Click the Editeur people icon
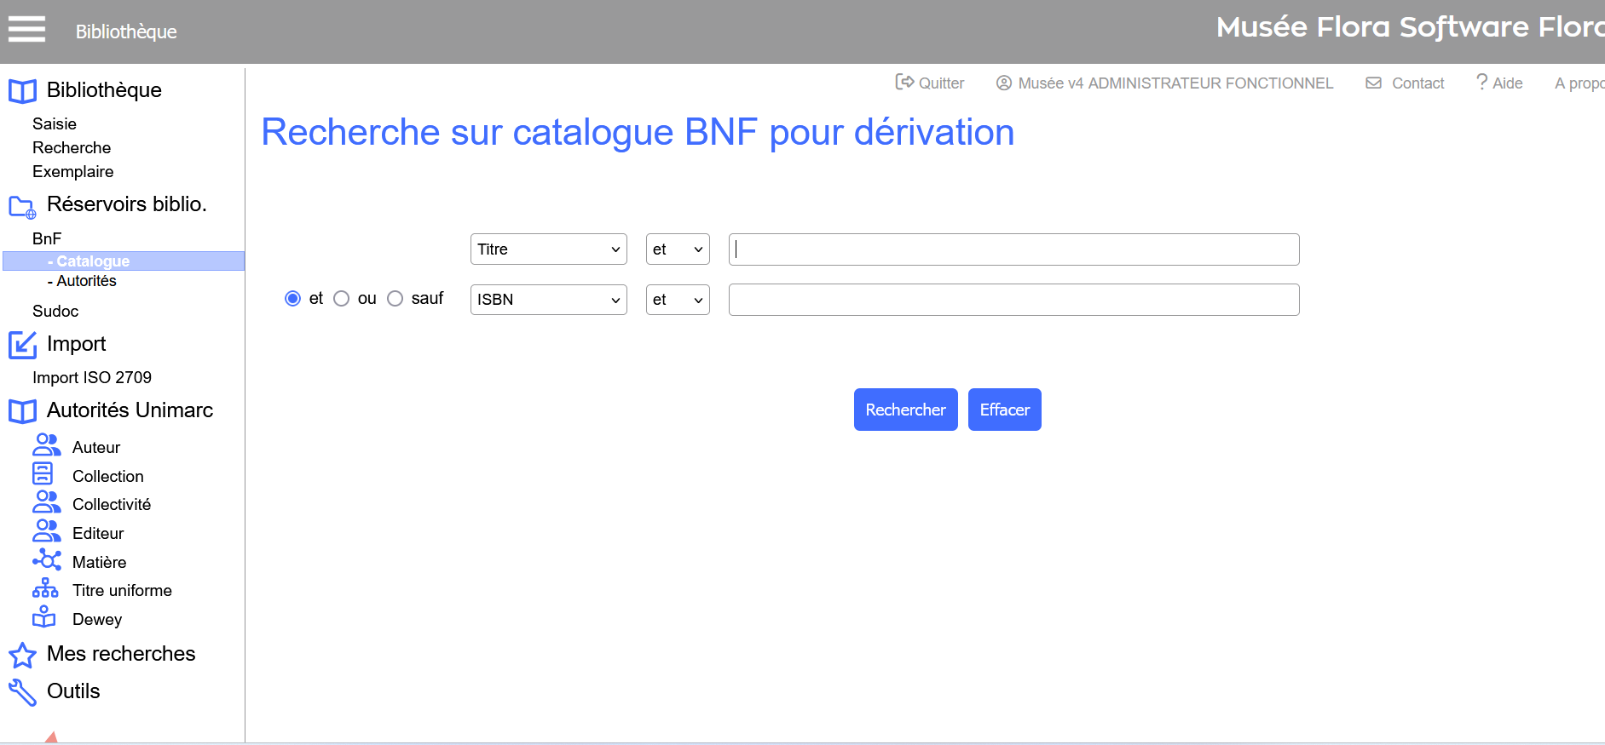Image resolution: width=1605 pixels, height=745 pixels. (x=47, y=530)
